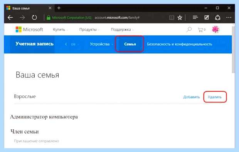Image resolution: width=239 pixels, height=152 pixels.
Task: Open site search magnifier icon
Action: point(189,29)
